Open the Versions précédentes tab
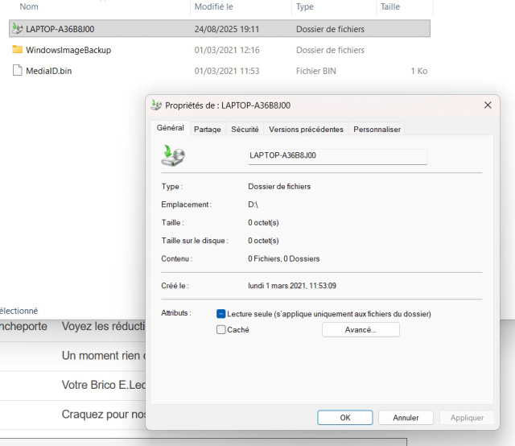Image resolution: width=515 pixels, height=446 pixels. (306, 130)
